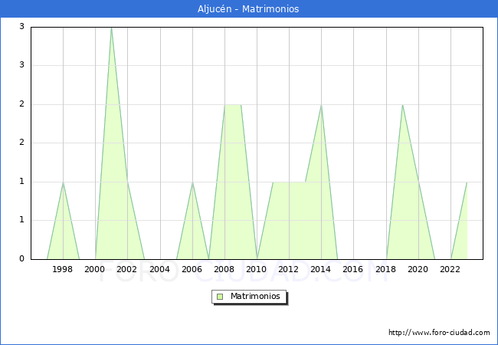Viewport: 498px width, 345px height.
Task: Click the green Matrimonios legend swatch
Action: point(220,296)
